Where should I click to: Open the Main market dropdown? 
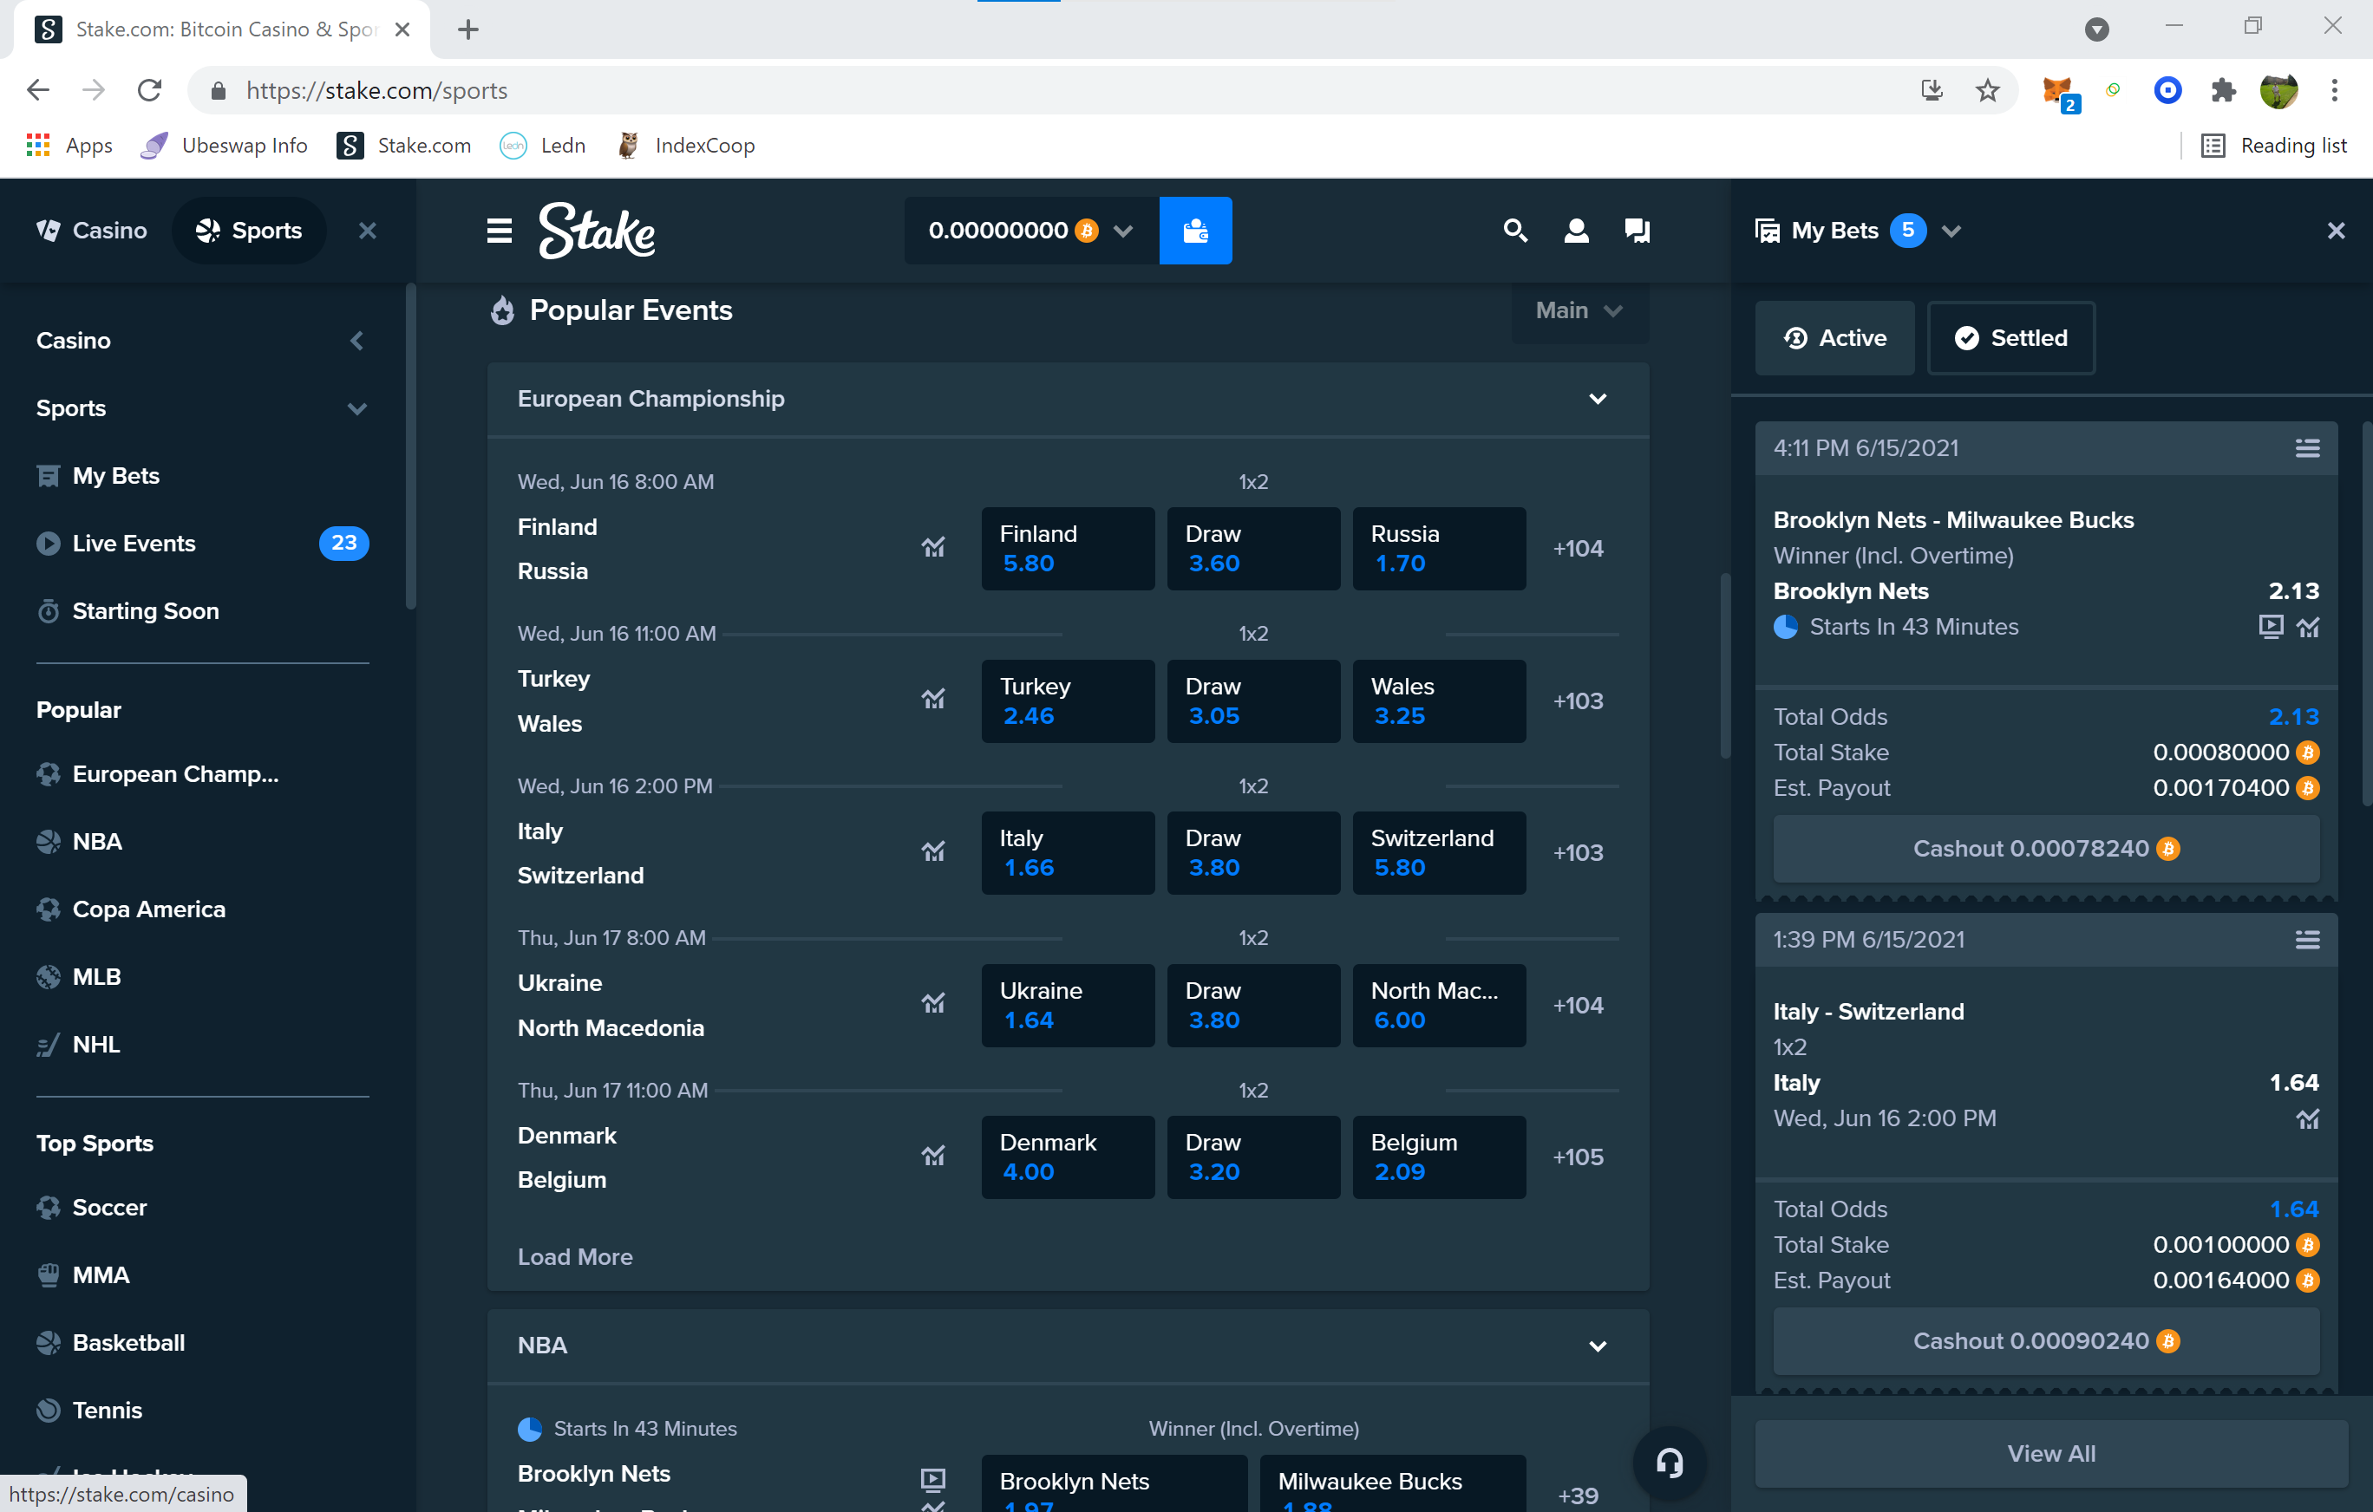pos(1579,310)
